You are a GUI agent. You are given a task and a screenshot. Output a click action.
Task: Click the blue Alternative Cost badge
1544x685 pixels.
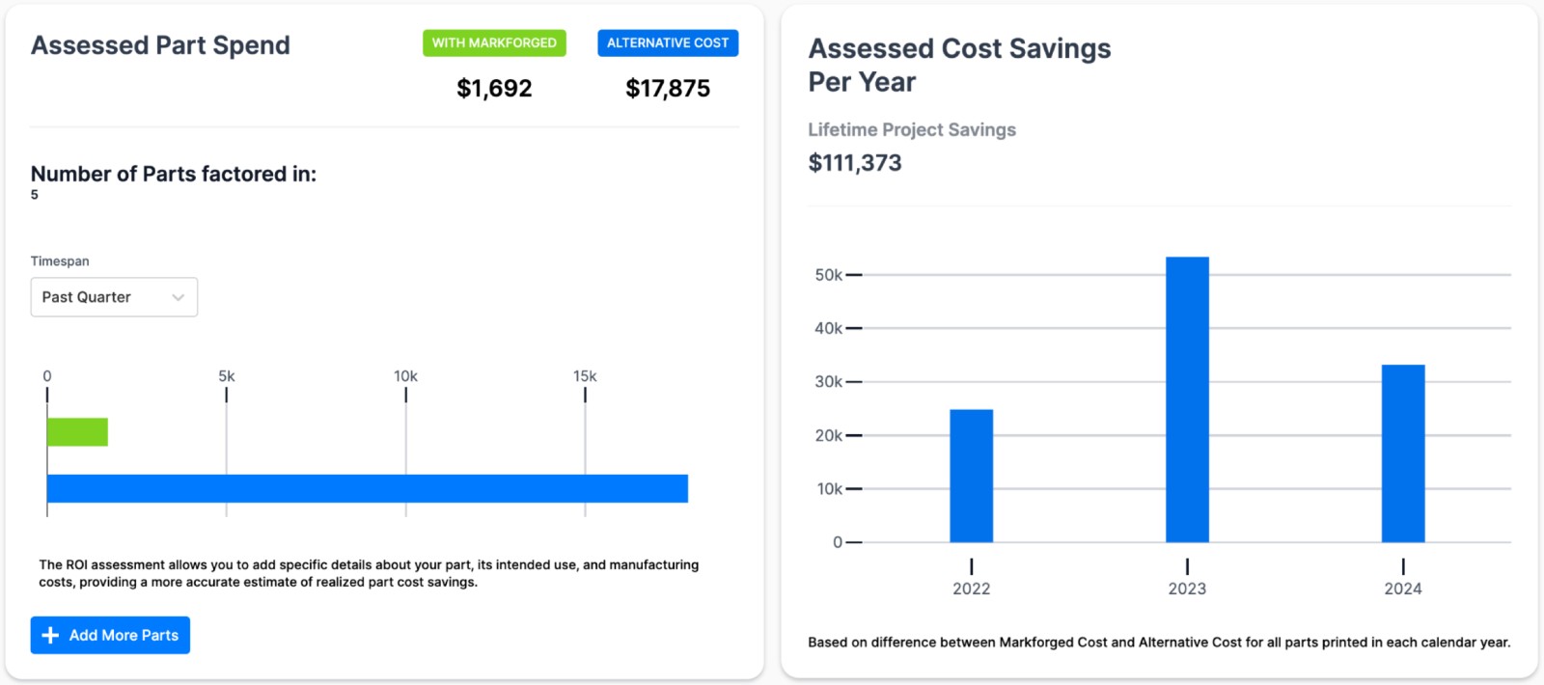coord(668,43)
